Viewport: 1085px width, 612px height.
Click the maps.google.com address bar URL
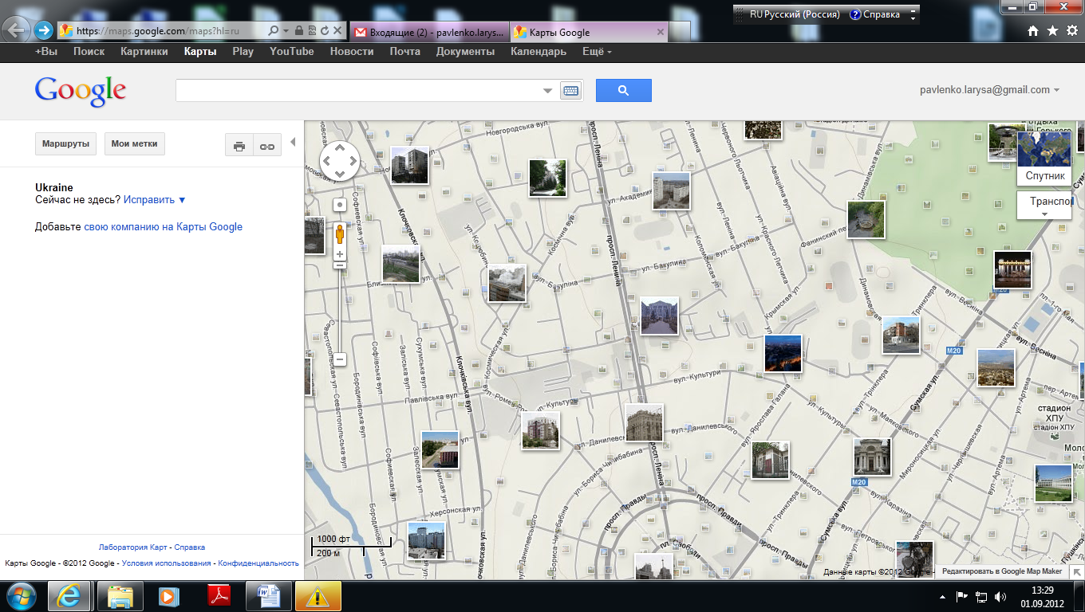[x=158, y=31]
